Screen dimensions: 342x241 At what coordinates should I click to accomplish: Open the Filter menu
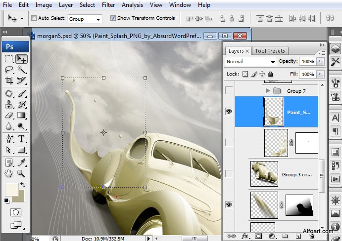108,5
